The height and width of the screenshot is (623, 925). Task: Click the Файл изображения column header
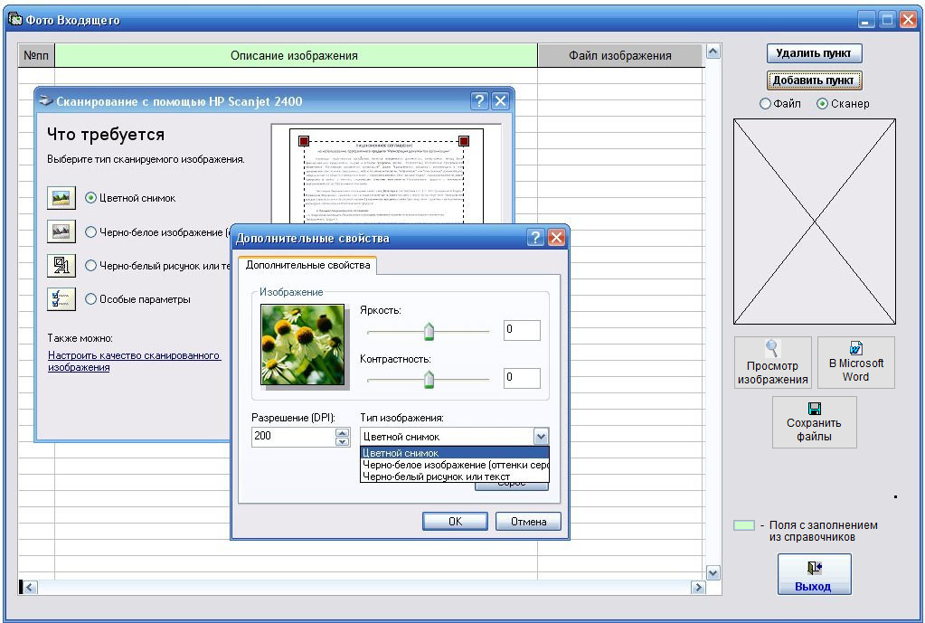pyautogui.click(x=620, y=55)
